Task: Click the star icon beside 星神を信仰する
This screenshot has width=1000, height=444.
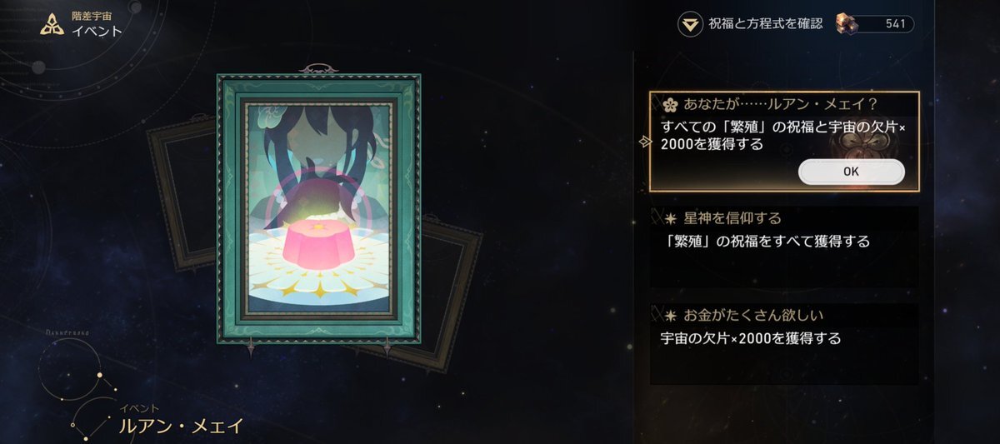Action: (671, 218)
